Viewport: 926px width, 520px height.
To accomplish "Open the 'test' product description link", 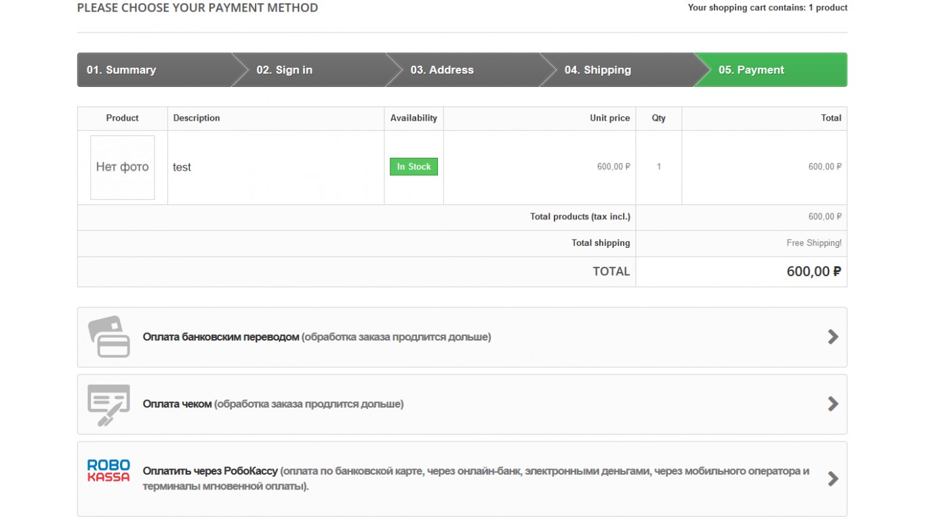I will tap(182, 167).
